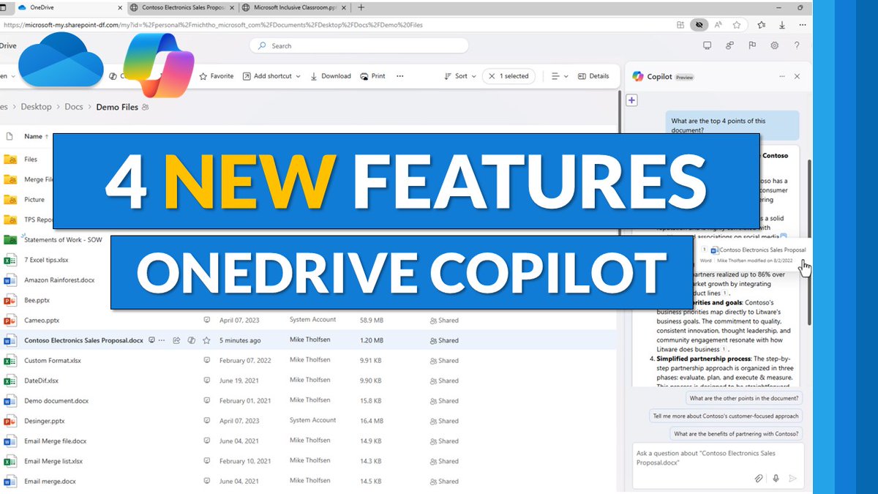Navigate to Docs breadcrumb
Screen dimensions: 878x494
tap(74, 107)
